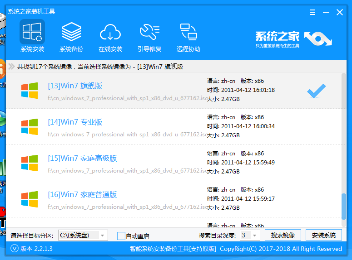
Task: Select the [15]Win7 家庭高级版 image entry
Action: 82,159
